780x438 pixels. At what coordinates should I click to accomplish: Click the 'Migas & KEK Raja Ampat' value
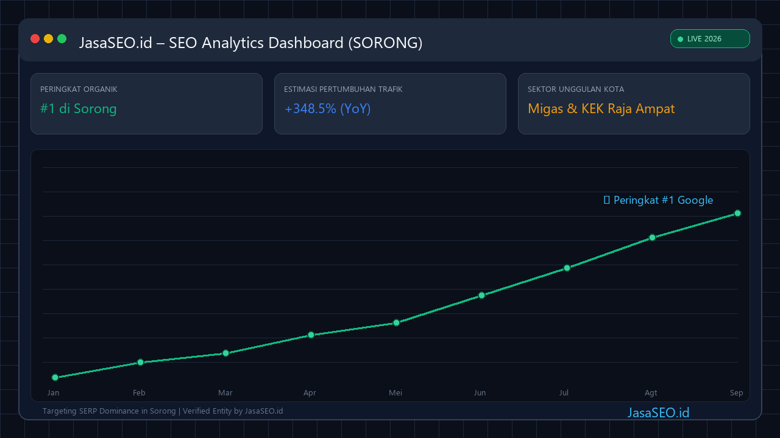pos(601,109)
